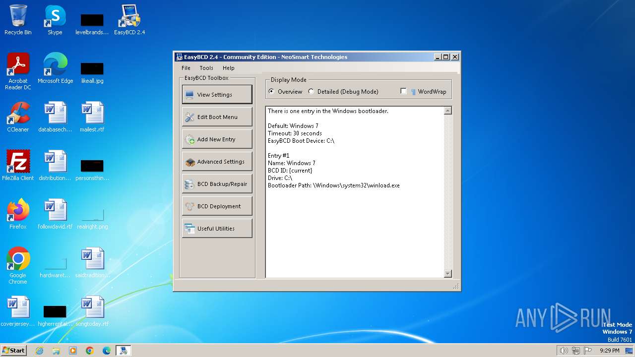Click the 'BCD ID: {current}' line
635x357 pixels.
[290, 171]
